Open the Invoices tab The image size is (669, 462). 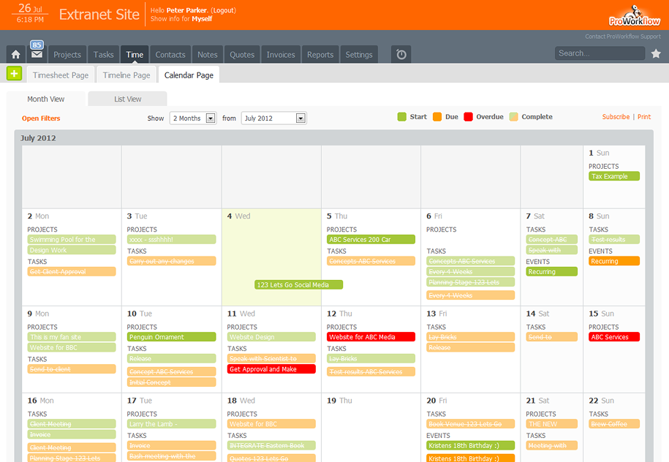(x=281, y=55)
